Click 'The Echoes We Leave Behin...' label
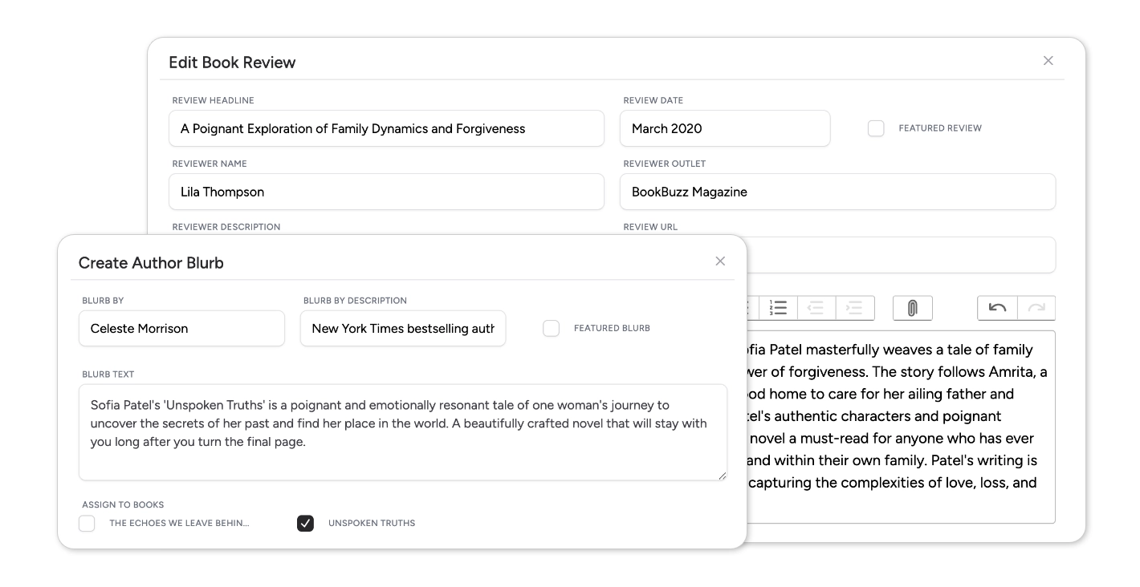Image resolution: width=1140 pixels, height=587 pixels. pos(179,524)
